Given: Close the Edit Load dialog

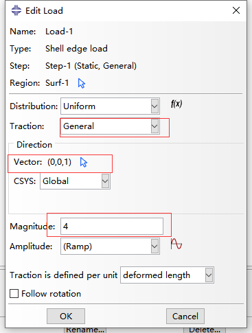Looking at the screenshot, I should click(x=236, y=10).
